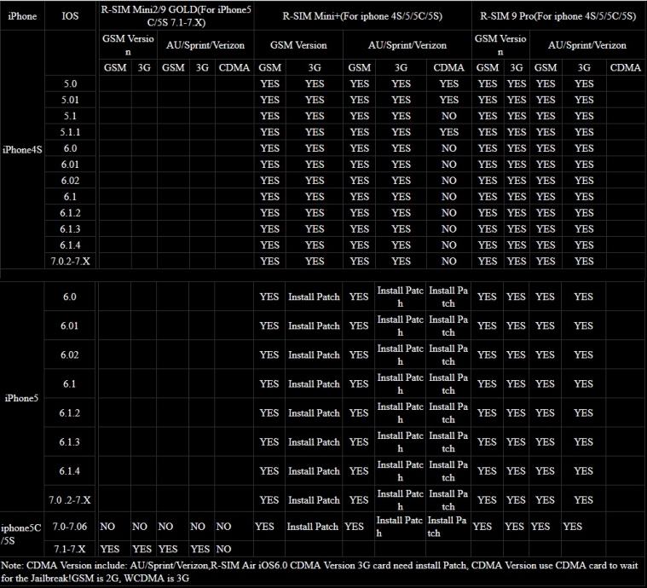647x588 pixels.
Task: Click the "CDMA" subheader under R-SIM Mini2/9 GOLD
Action: (234, 67)
